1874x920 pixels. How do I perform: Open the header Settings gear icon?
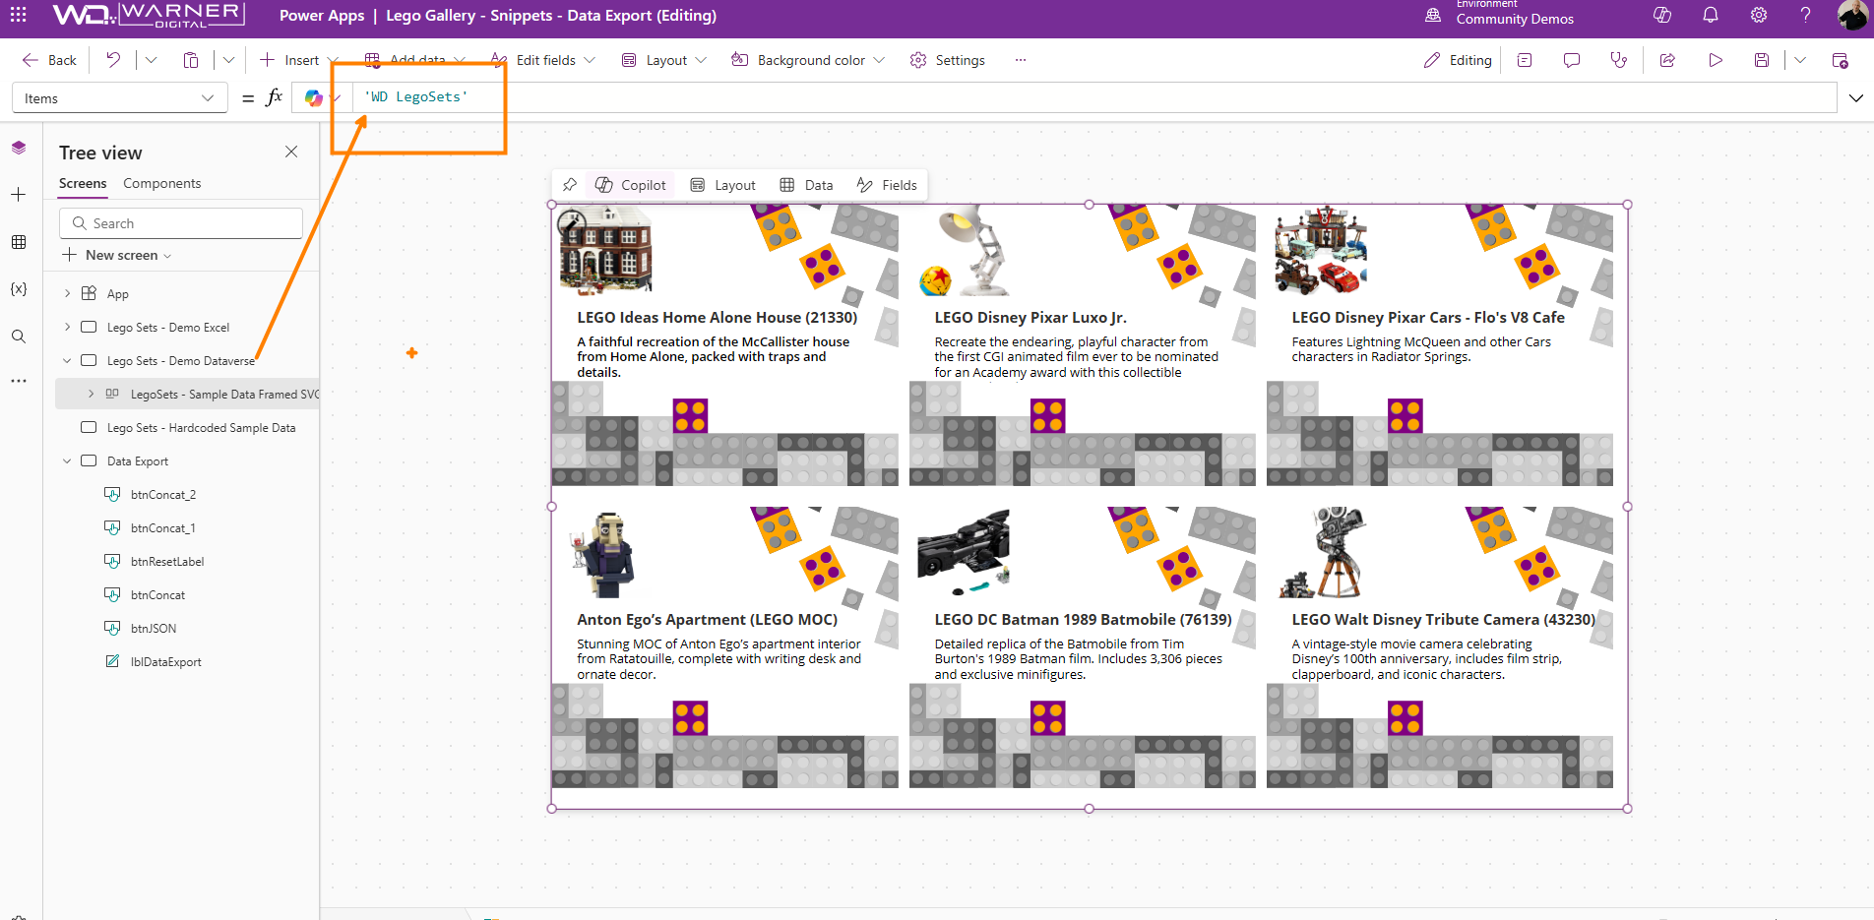tap(1759, 15)
